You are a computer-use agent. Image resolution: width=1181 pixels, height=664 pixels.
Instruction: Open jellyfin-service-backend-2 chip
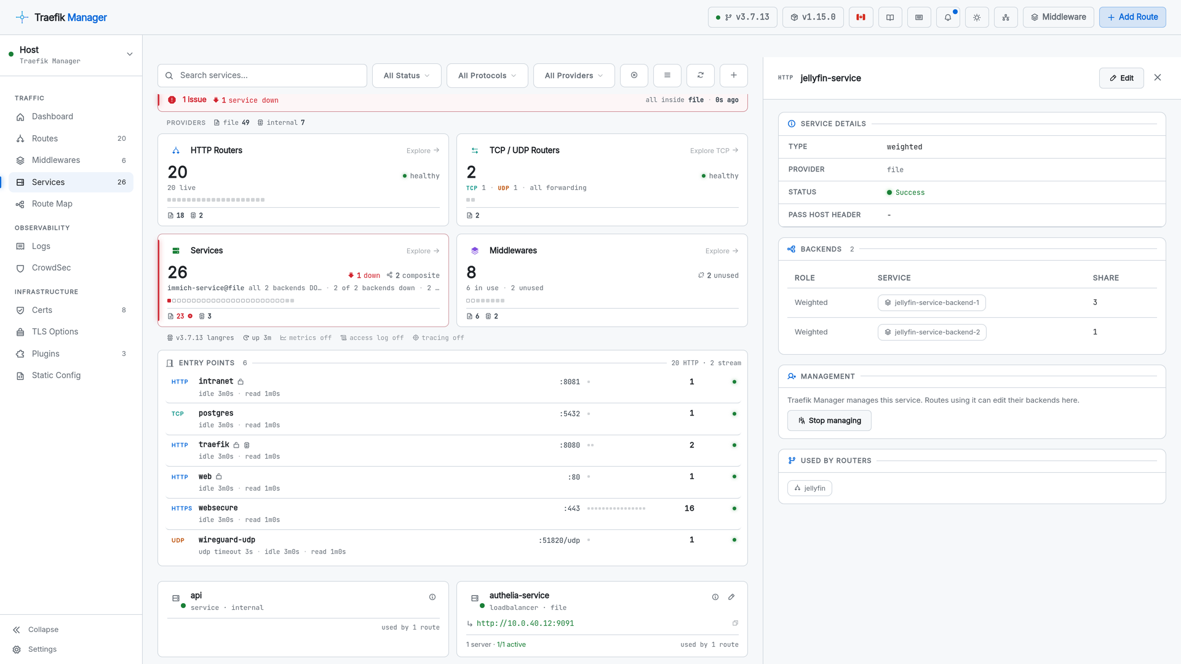coord(932,332)
